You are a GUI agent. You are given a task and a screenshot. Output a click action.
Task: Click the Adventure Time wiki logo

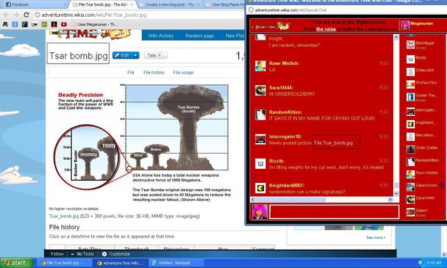[x=90, y=34]
